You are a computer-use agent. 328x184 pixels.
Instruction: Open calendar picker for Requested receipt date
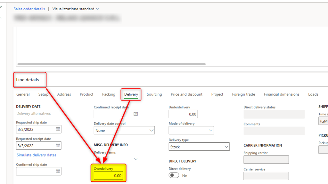pyautogui.click(x=58, y=146)
